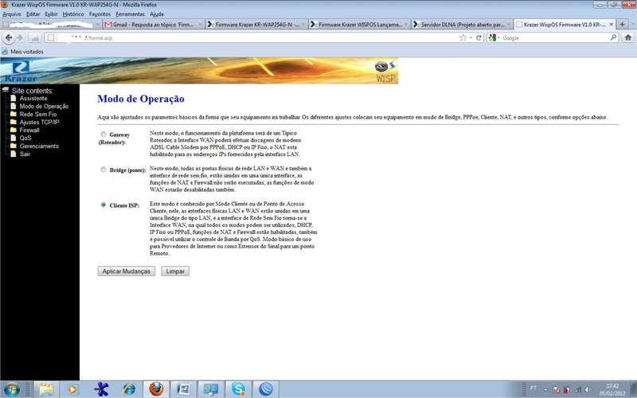The image size is (637, 398).
Task: Click the Firewall folder icon
Action: click(x=14, y=130)
